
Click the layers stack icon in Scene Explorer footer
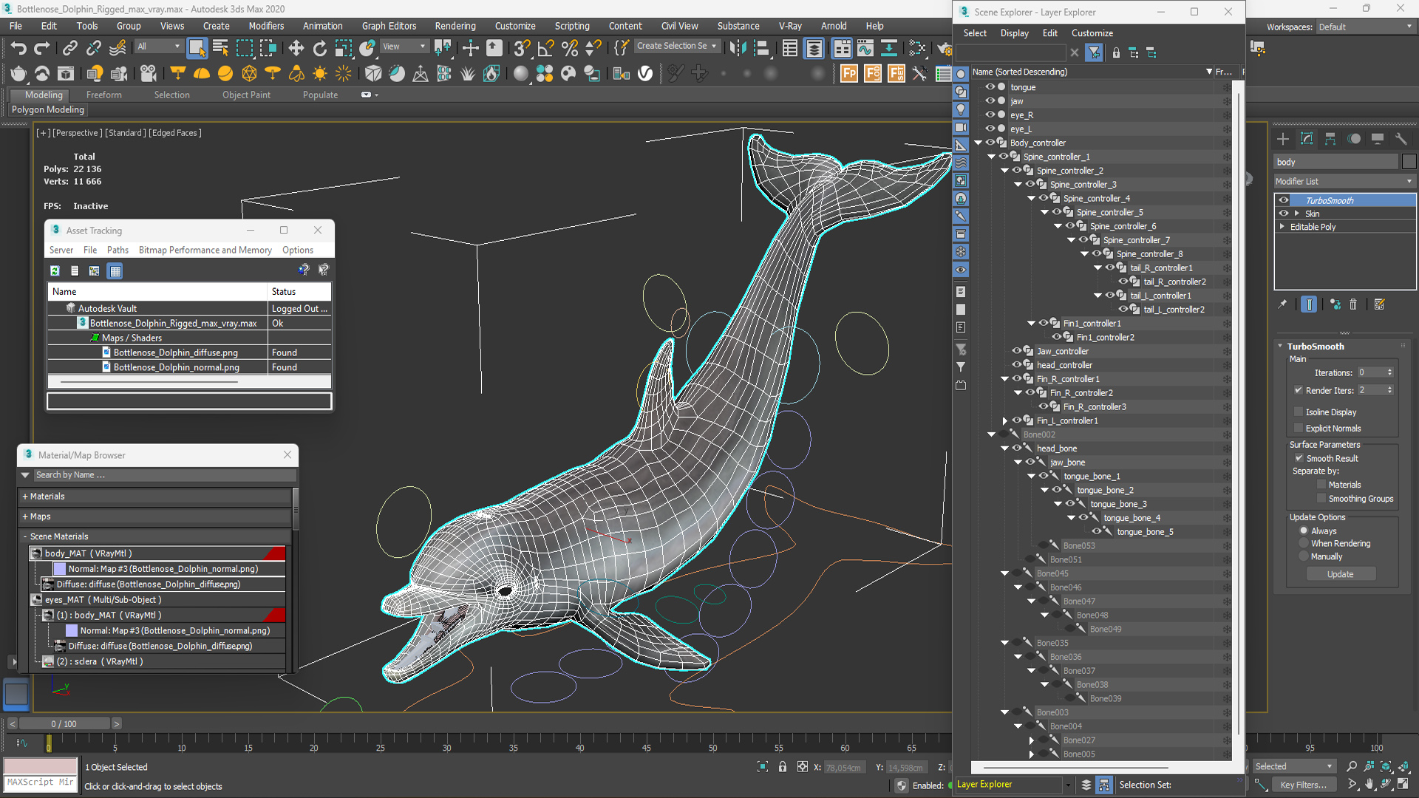pyautogui.click(x=1086, y=785)
